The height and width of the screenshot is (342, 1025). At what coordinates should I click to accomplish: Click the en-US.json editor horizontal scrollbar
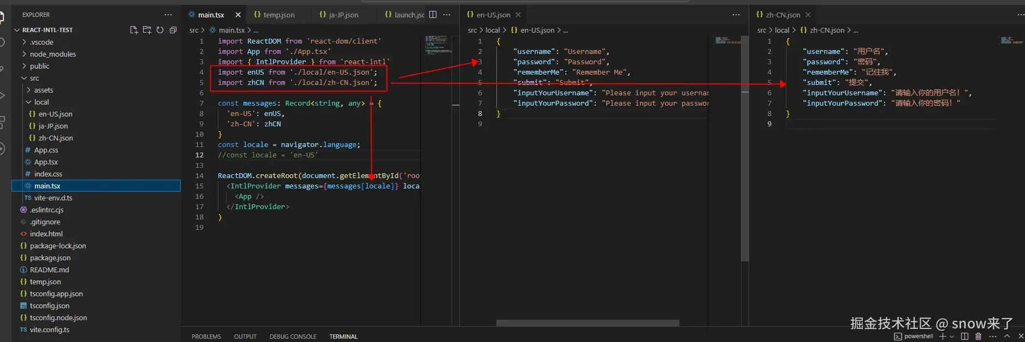coord(588,323)
